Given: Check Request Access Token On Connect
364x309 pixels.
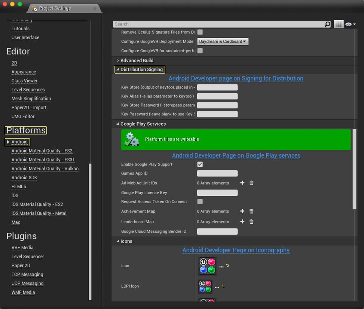Looking at the screenshot, I should click(x=200, y=202).
